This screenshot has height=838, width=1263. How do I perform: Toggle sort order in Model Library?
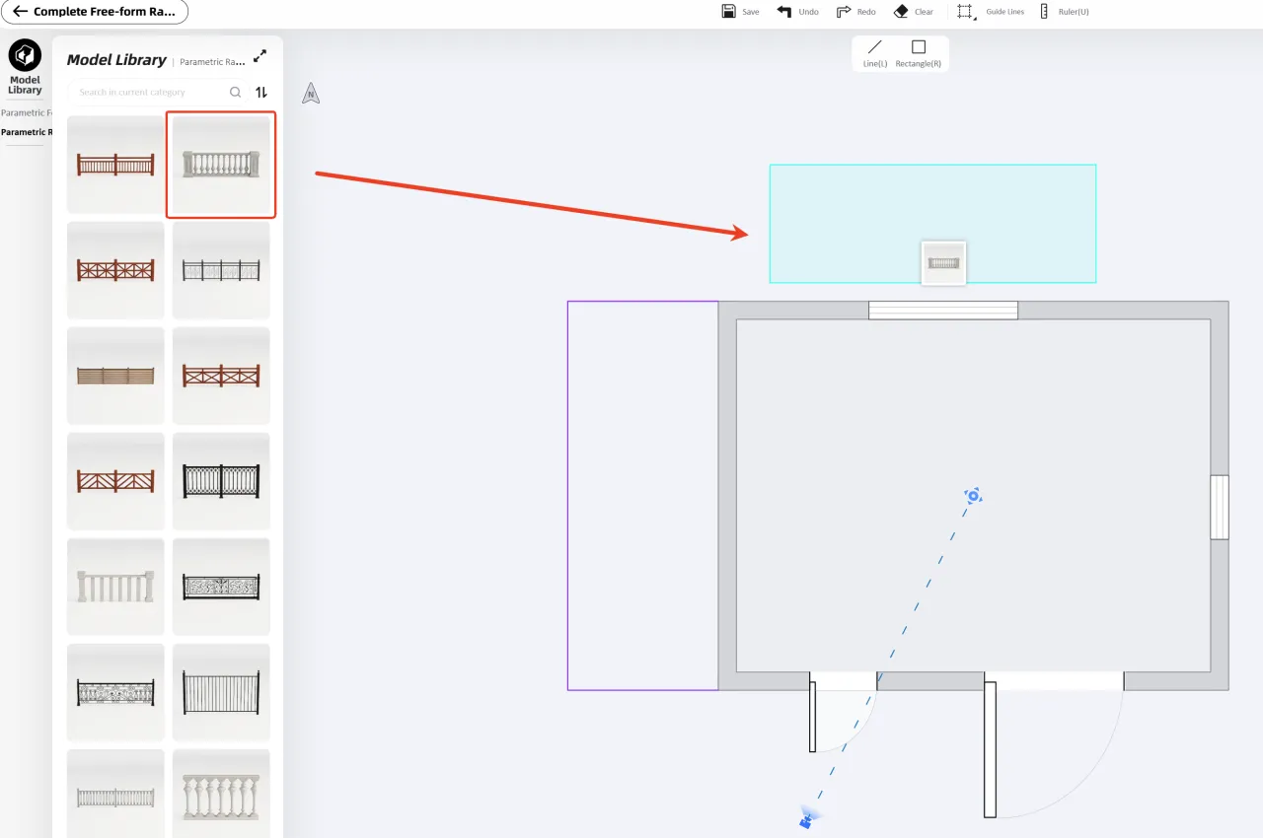pos(261,92)
